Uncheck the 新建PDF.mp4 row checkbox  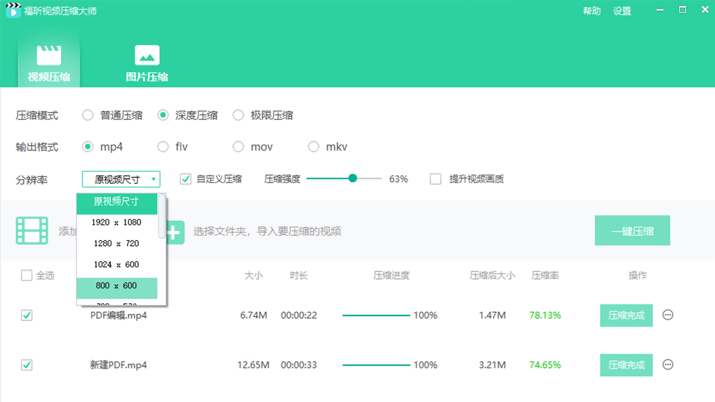coord(27,365)
